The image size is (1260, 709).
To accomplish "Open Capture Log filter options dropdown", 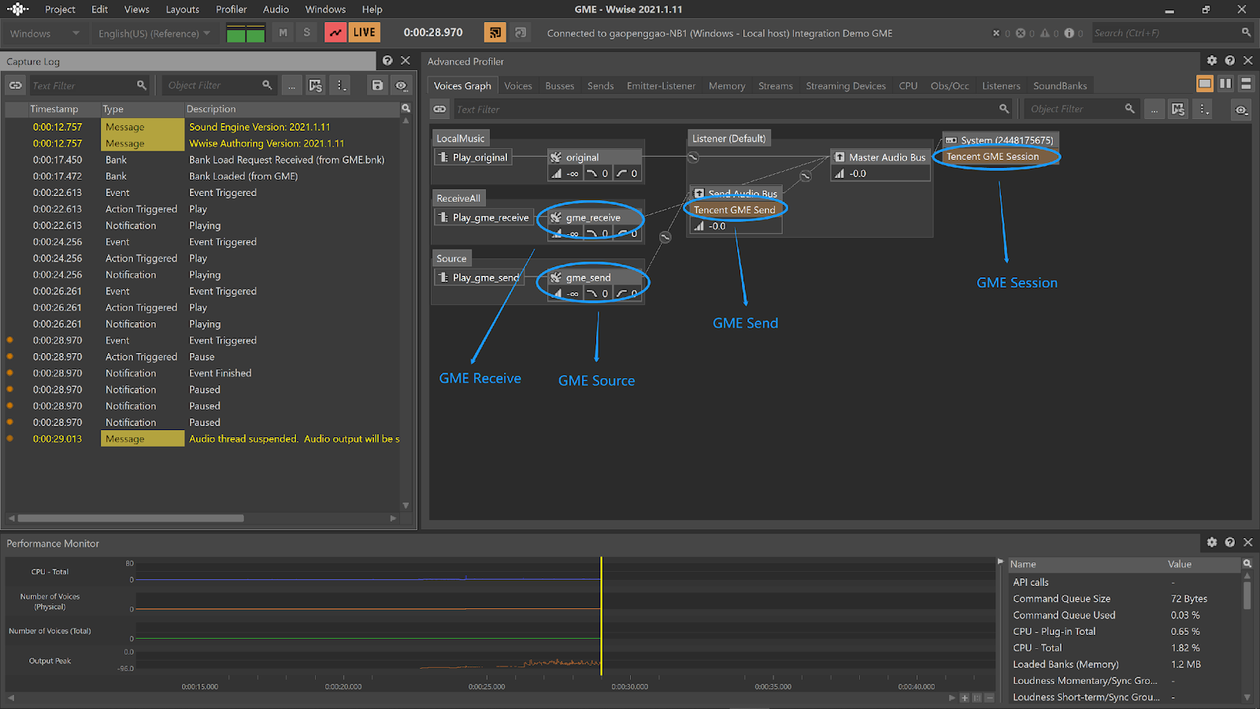I will 340,85.
